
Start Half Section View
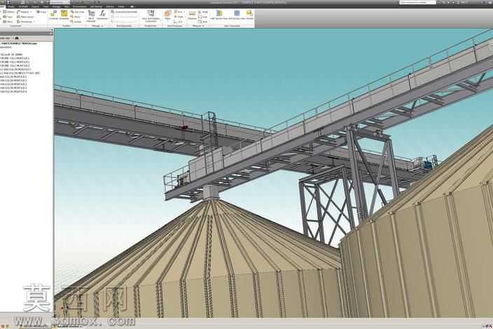pos(218,15)
